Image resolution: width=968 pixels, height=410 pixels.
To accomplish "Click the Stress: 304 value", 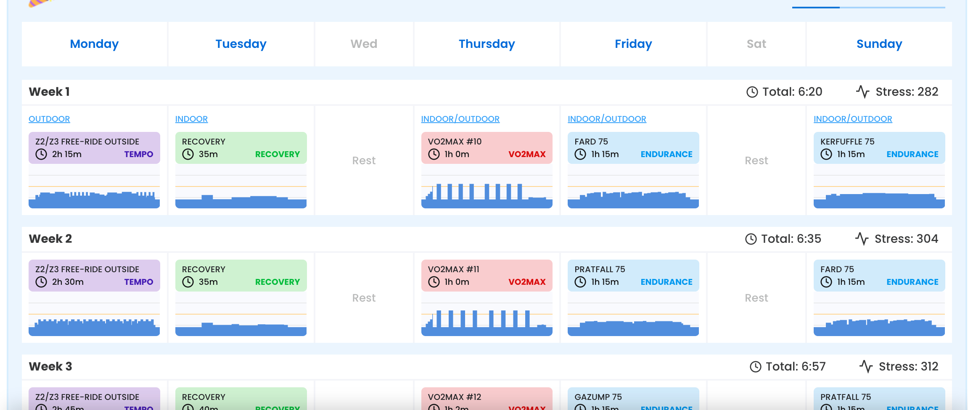I will [906, 239].
